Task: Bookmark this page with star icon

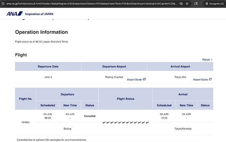Action: (x=187, y=4)
